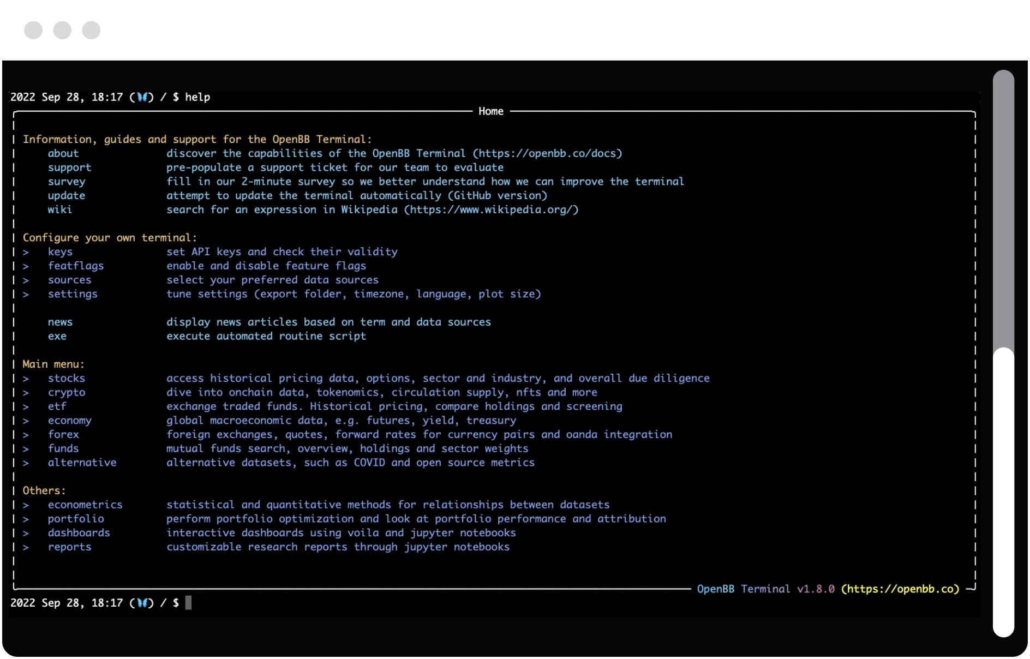This screenshot has height=659, width=1030.
Task: Select the 'etf' menu entry
Action: click(57, 406)
